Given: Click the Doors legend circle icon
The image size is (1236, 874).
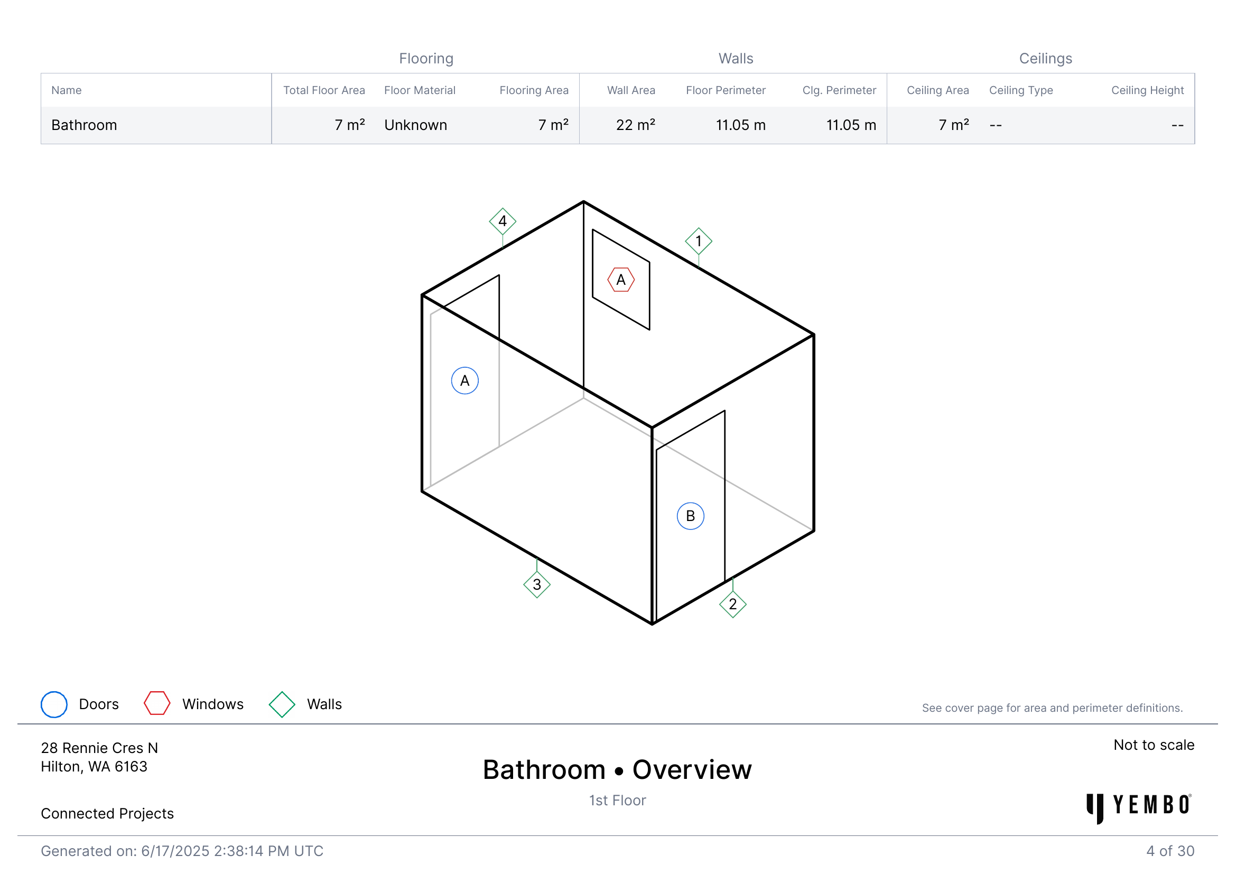Looking at the screenshot, I should point(54,704).
